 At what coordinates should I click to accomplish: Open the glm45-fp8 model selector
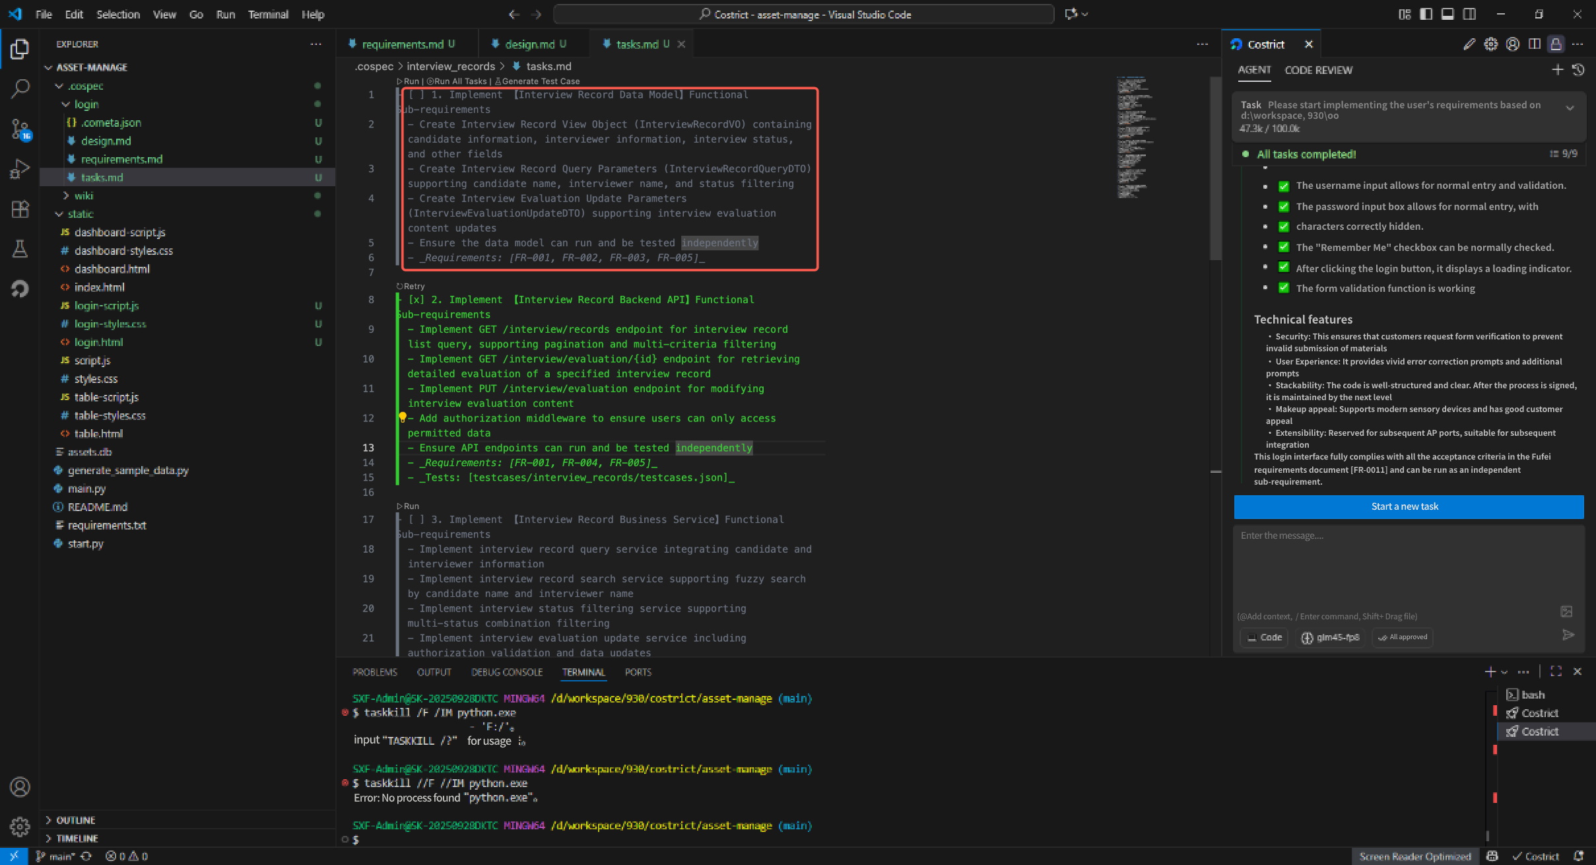point(1330,637)
